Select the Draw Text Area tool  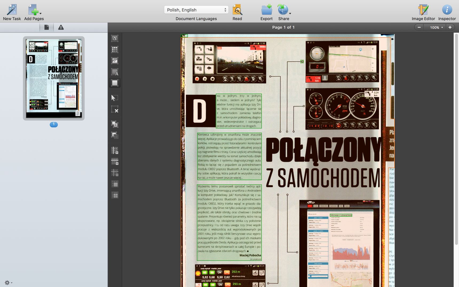pyautogui.click(x=115, y=38)
